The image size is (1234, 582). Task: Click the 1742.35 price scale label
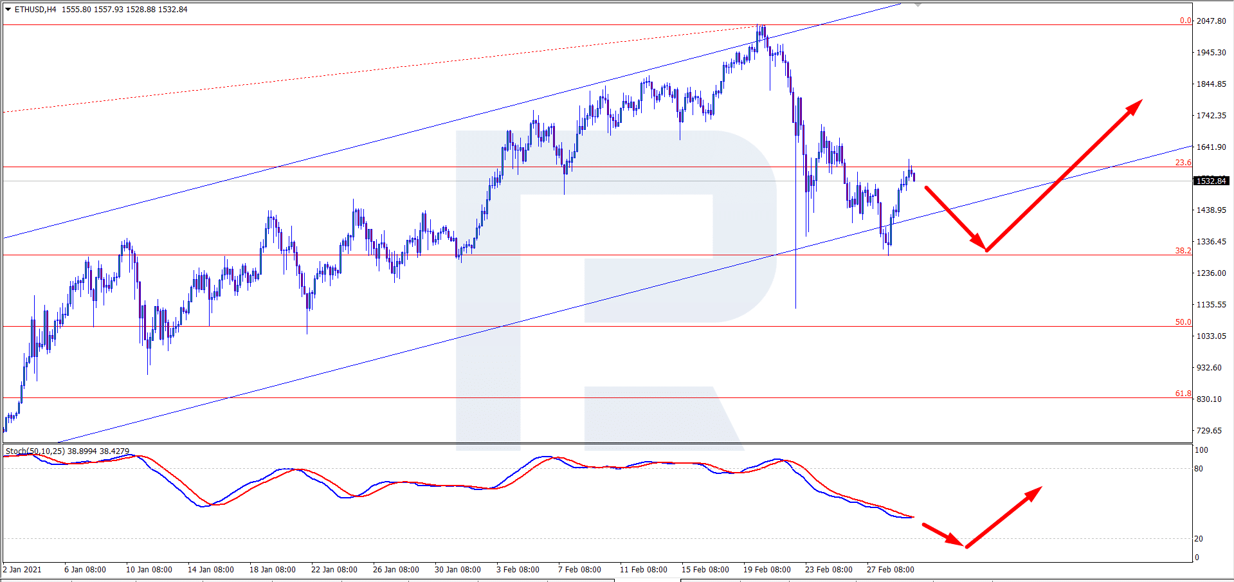tap(1211, 116)
